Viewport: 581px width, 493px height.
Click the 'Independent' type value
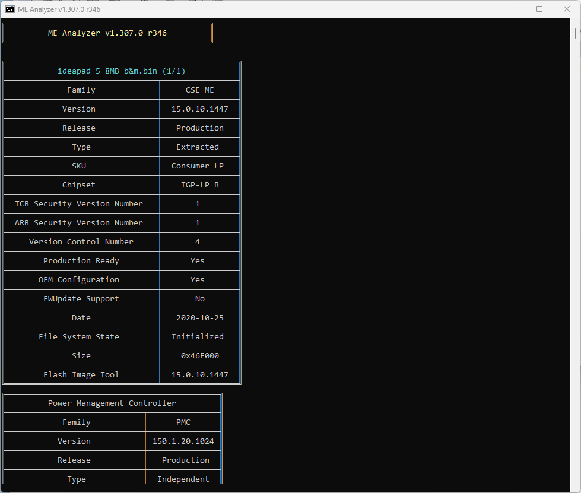(x=183, y=479)
